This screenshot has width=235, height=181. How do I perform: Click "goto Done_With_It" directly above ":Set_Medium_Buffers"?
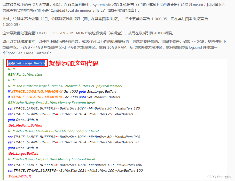coord(23,120)
